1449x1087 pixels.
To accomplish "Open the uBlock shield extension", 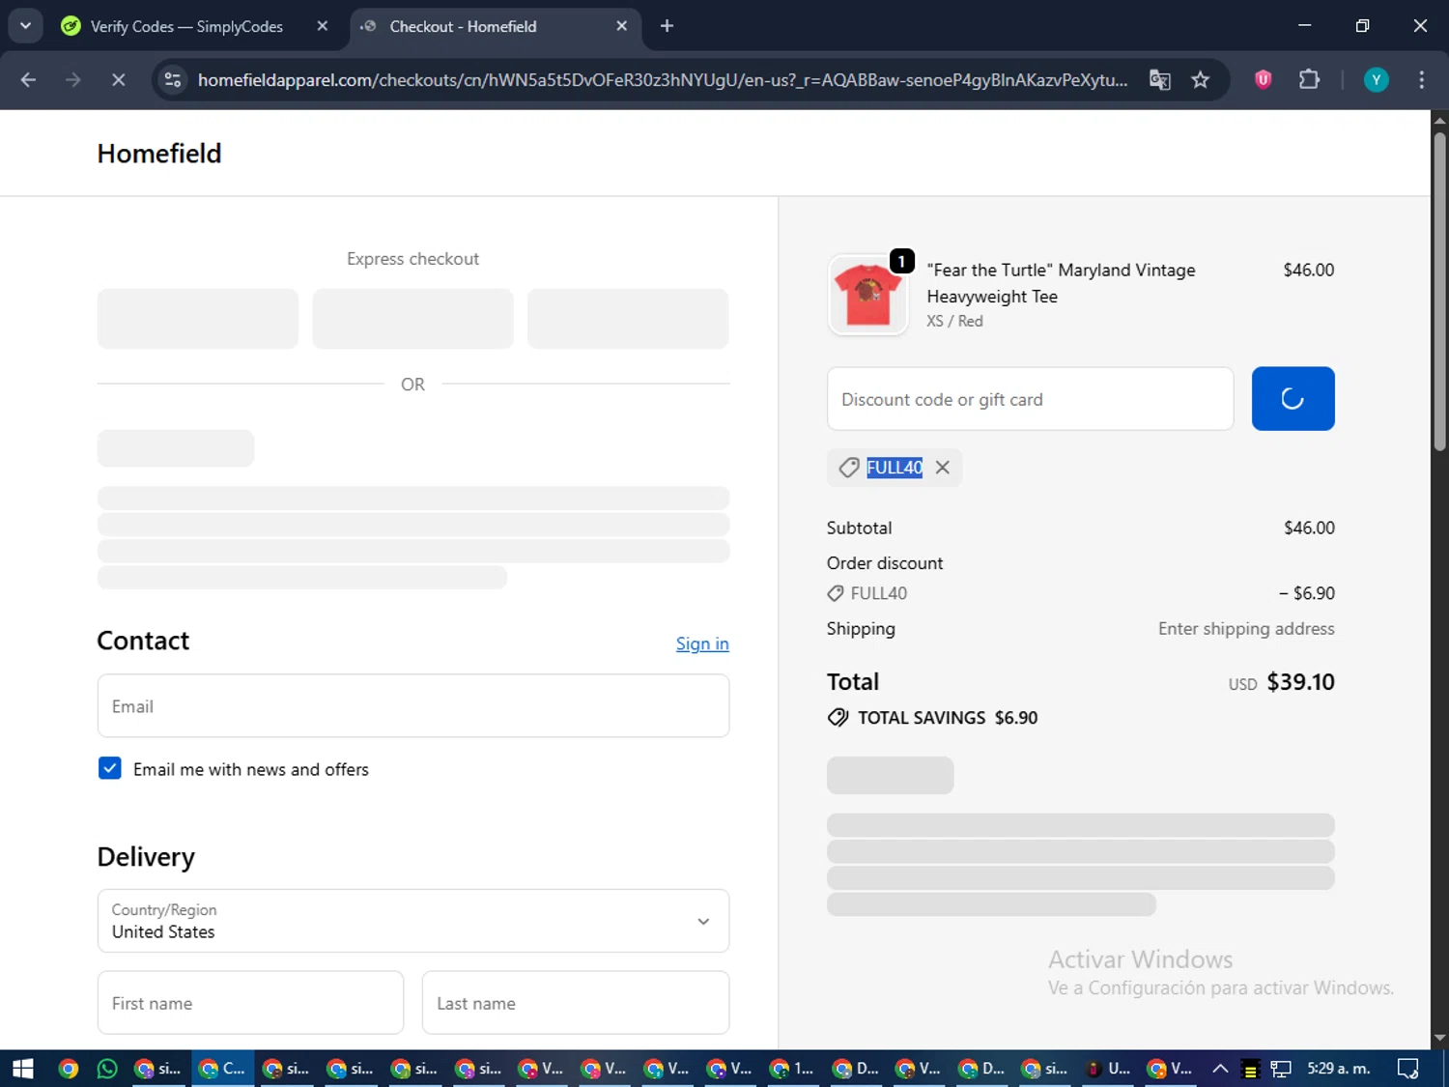I will (1263, 80).
